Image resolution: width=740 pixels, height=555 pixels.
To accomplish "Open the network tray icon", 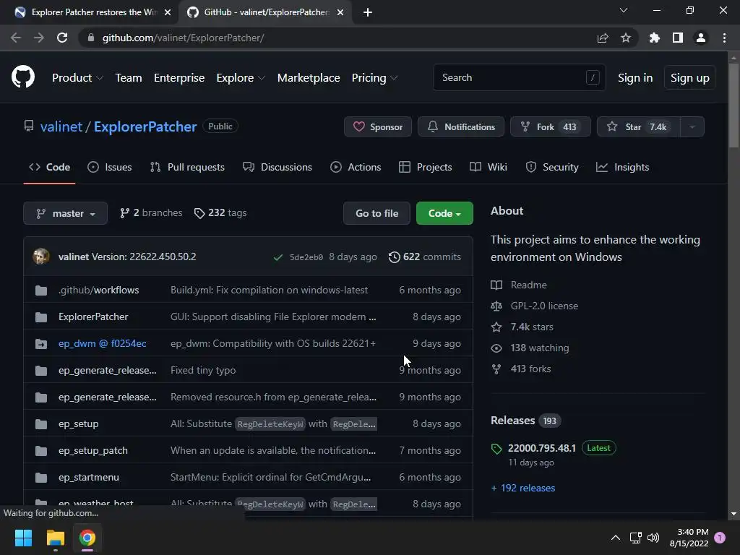I will pyautogui.click(x=636, y=538).
